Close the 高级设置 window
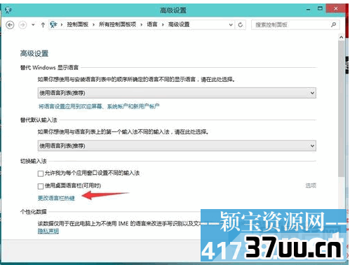The width and height of the screenshot is (350, 265). click(336, 9)
